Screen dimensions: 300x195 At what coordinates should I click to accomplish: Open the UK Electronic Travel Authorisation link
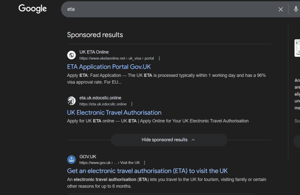[114, 113]
